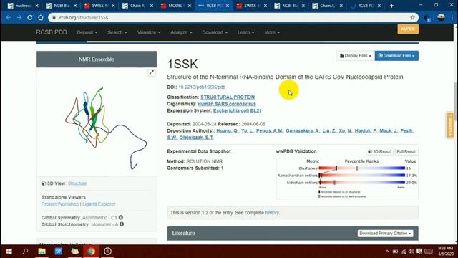Screen dimensions: 458x258
Task: Click the Clashscore percentile bar
Action: [361, 168]
